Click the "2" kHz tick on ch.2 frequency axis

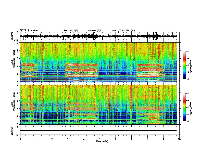point(18,116)
